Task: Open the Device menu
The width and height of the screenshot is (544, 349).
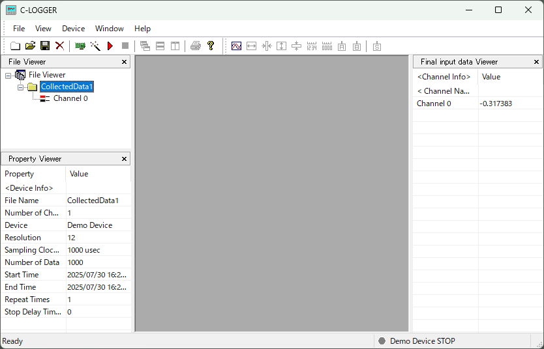Action: click(x=73, y=29)
